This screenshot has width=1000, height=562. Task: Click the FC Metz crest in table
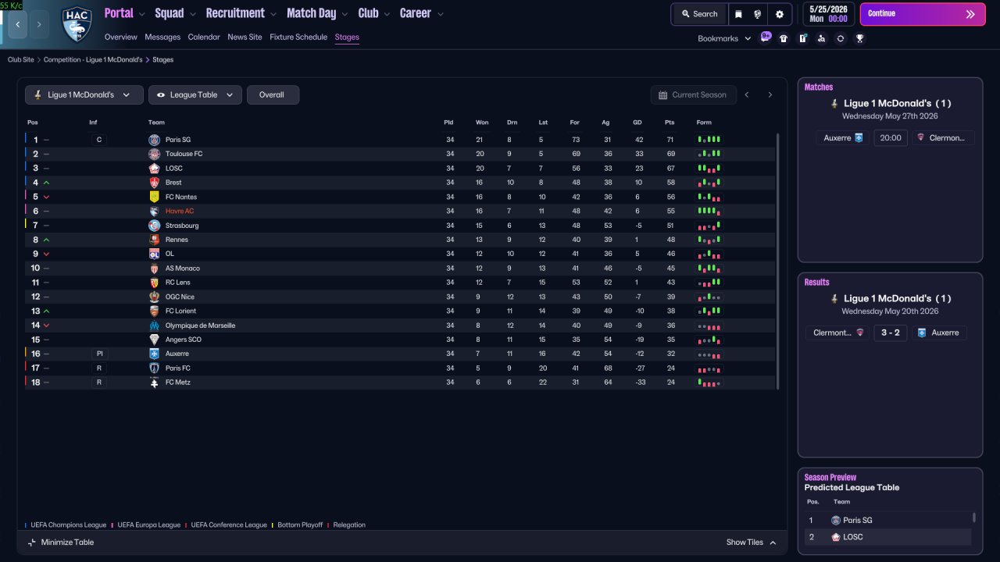coord(155,382)
